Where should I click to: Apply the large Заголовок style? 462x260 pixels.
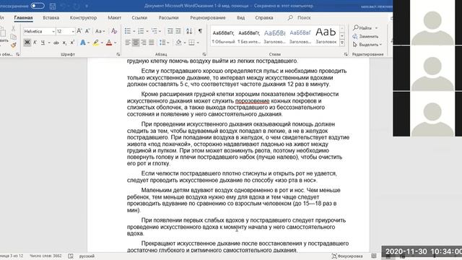[x=326, y=36]
